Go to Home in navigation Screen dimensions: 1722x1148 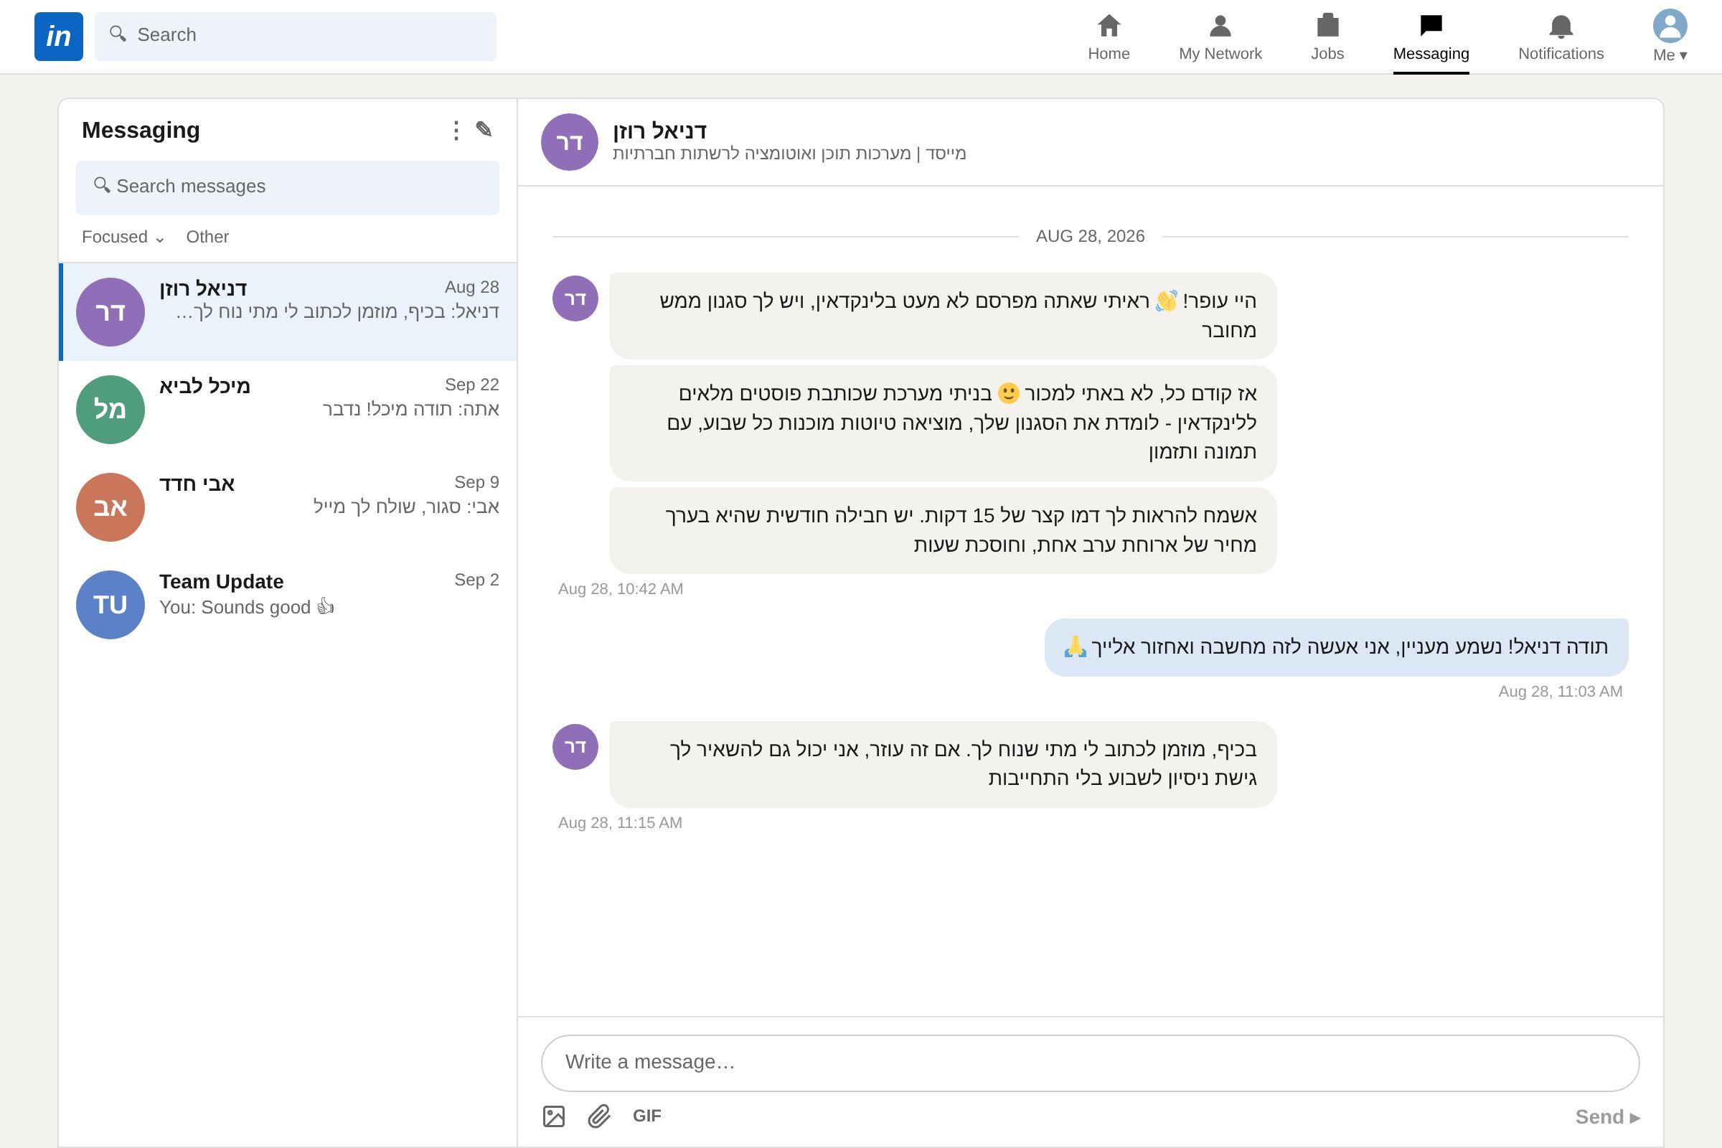coord(1109,37)
